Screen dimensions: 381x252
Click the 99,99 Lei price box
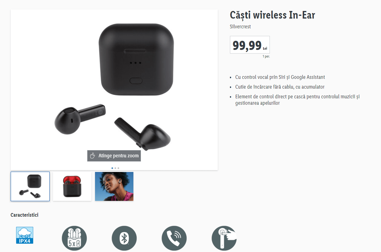(250, 45)
